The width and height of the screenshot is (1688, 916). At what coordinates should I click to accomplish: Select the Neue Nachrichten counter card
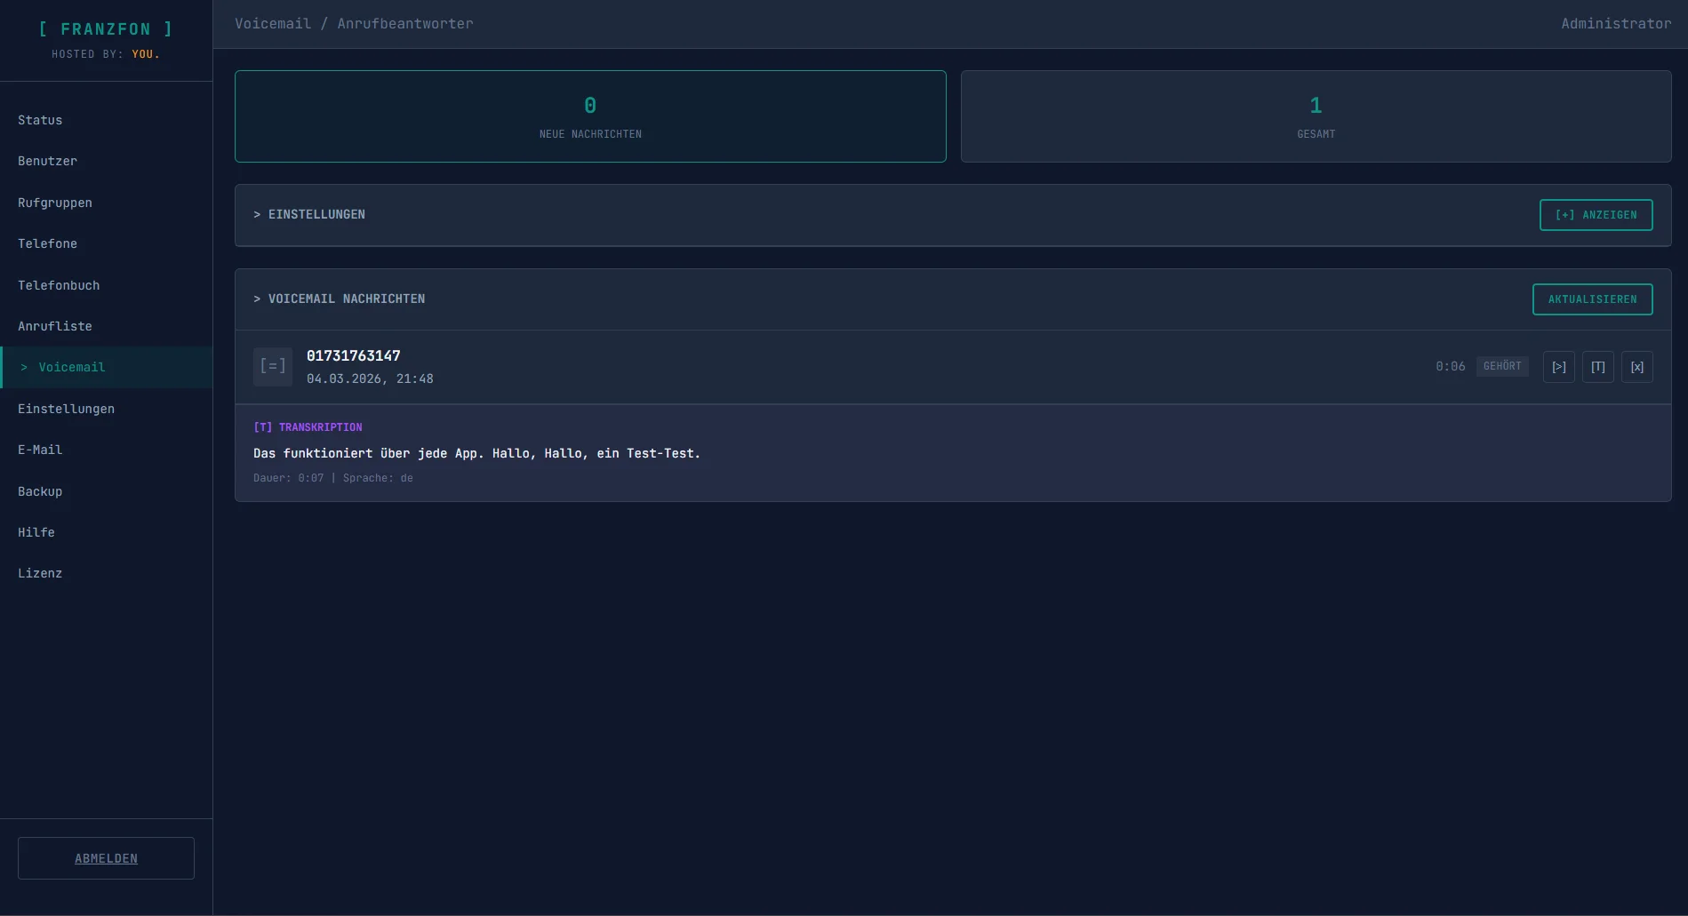click(x=590, y=116)
